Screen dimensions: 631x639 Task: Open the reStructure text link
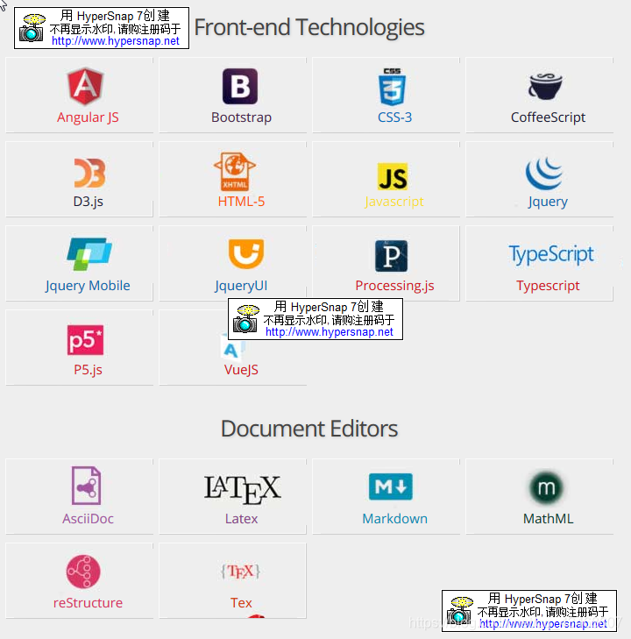tap(88, 603)
